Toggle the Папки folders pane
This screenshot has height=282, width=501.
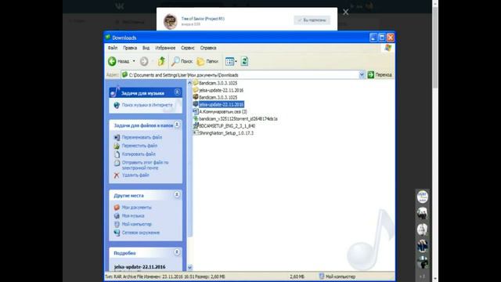(207, 61)
